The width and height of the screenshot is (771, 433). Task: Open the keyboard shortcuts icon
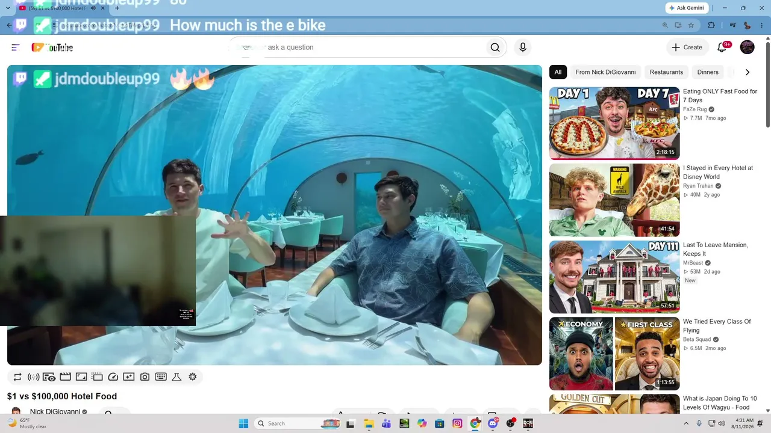tap(161, 377)
